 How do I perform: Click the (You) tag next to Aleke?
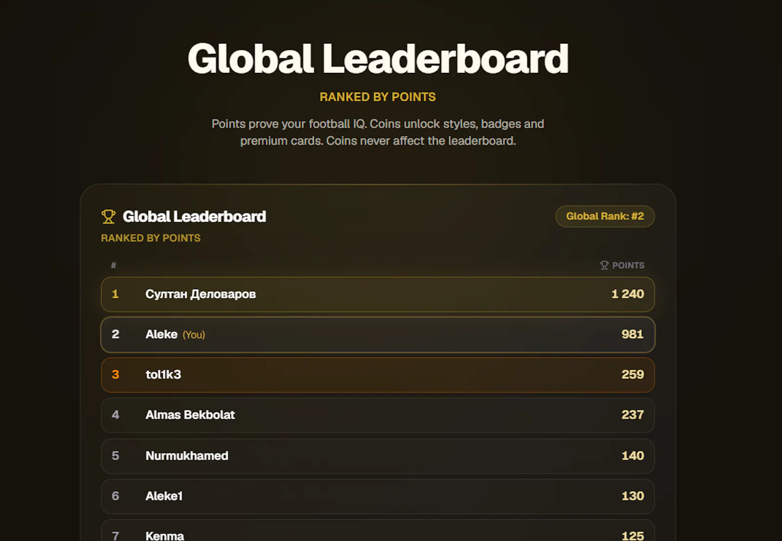(x=194, y=335)
